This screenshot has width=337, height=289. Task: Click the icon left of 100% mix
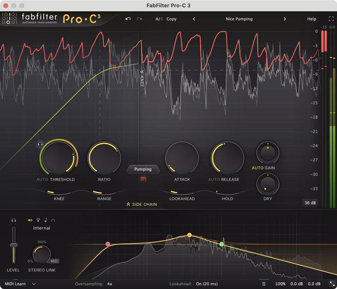click(264, 284)
